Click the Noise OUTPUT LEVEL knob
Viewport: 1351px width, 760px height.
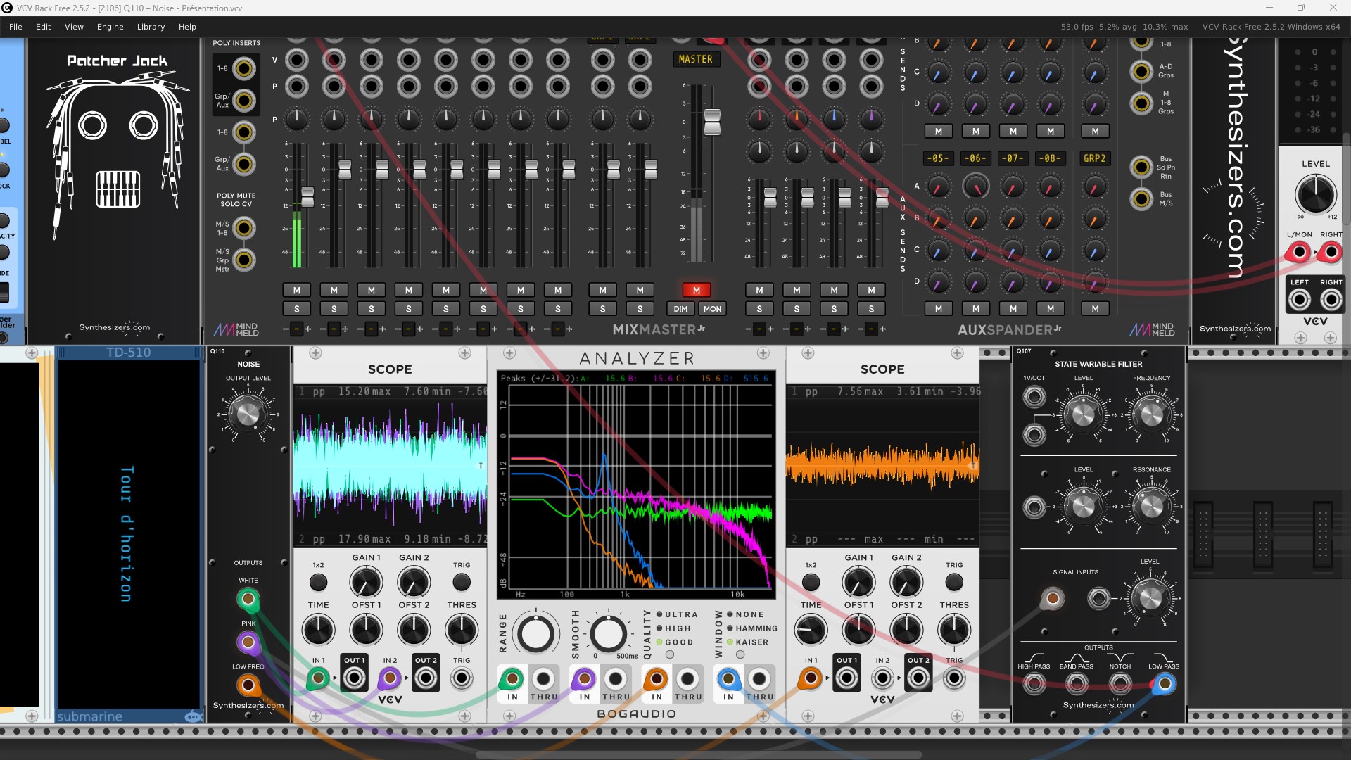[x=248, y=413]
